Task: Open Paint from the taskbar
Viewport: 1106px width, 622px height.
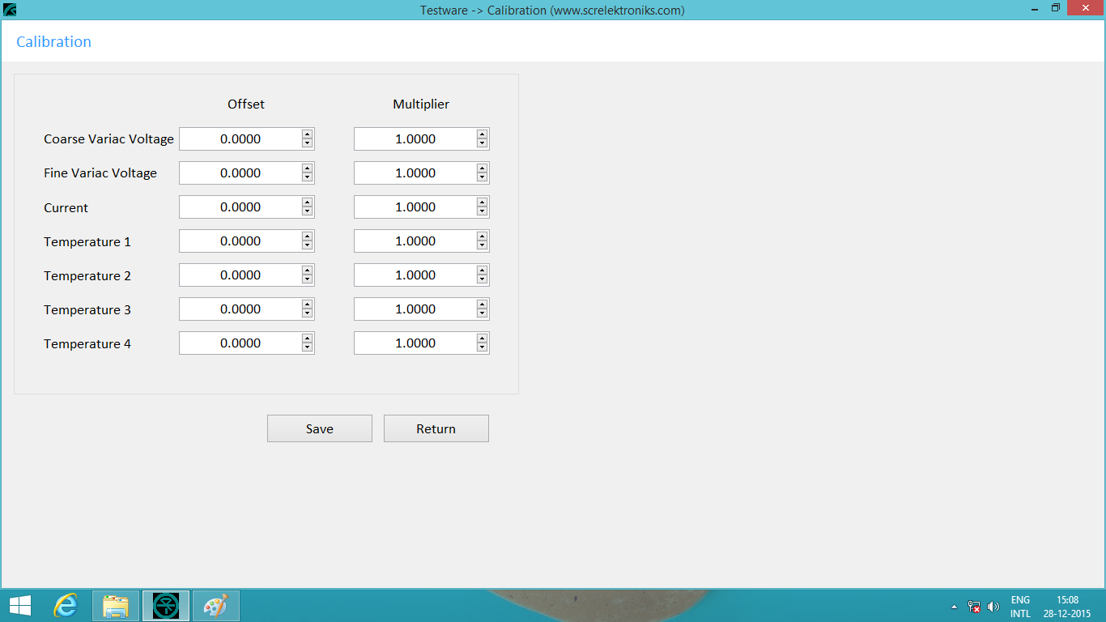Action: [x=215, y=606]
